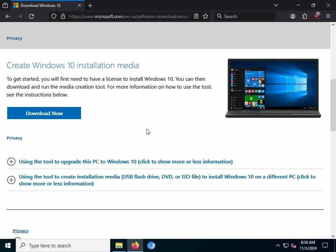Open the underlined Privacy link near the page bottom
The image size is (336, 252).
21,231
